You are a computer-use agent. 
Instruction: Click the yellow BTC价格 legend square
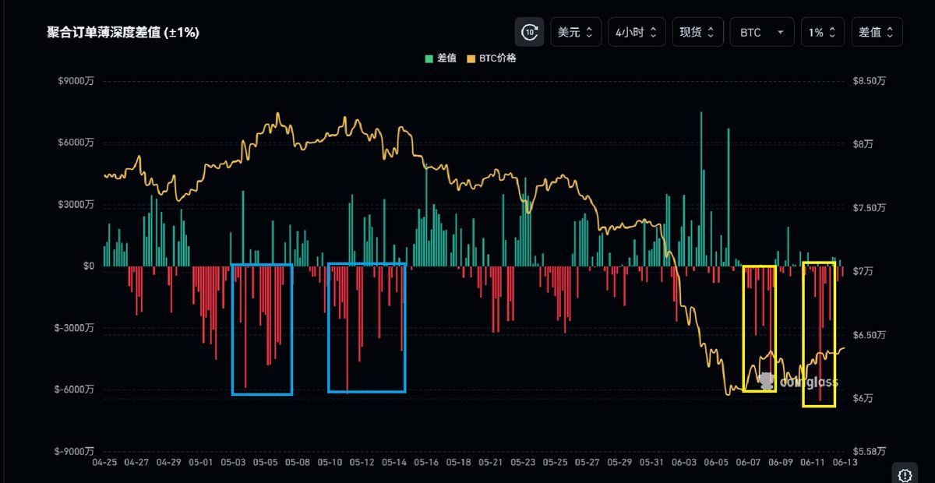[x=471, y=58]
